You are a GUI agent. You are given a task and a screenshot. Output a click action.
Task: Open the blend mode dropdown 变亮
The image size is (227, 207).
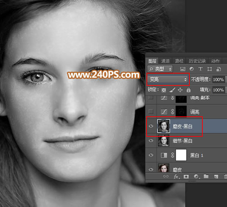coord(168,79)
